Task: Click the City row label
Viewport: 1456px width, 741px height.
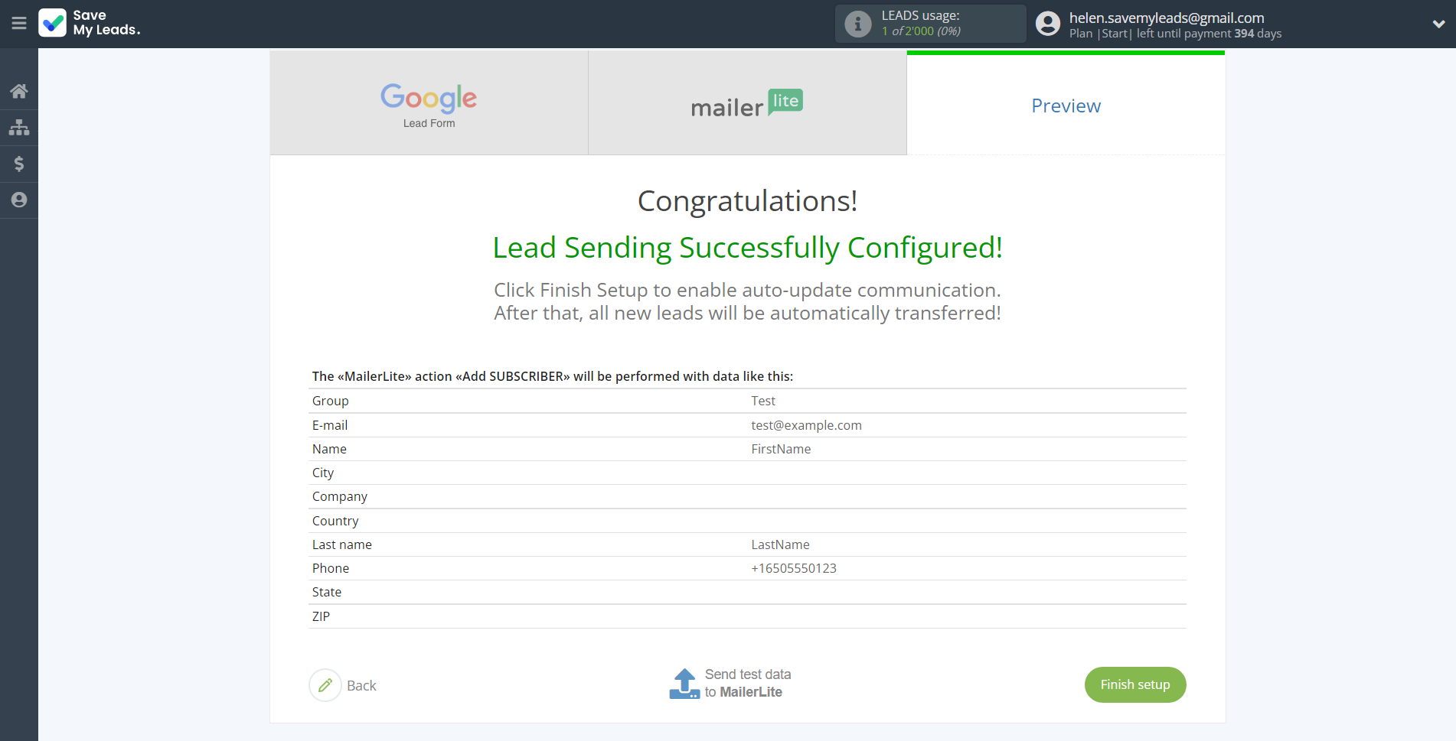Action: click(323, 473)
